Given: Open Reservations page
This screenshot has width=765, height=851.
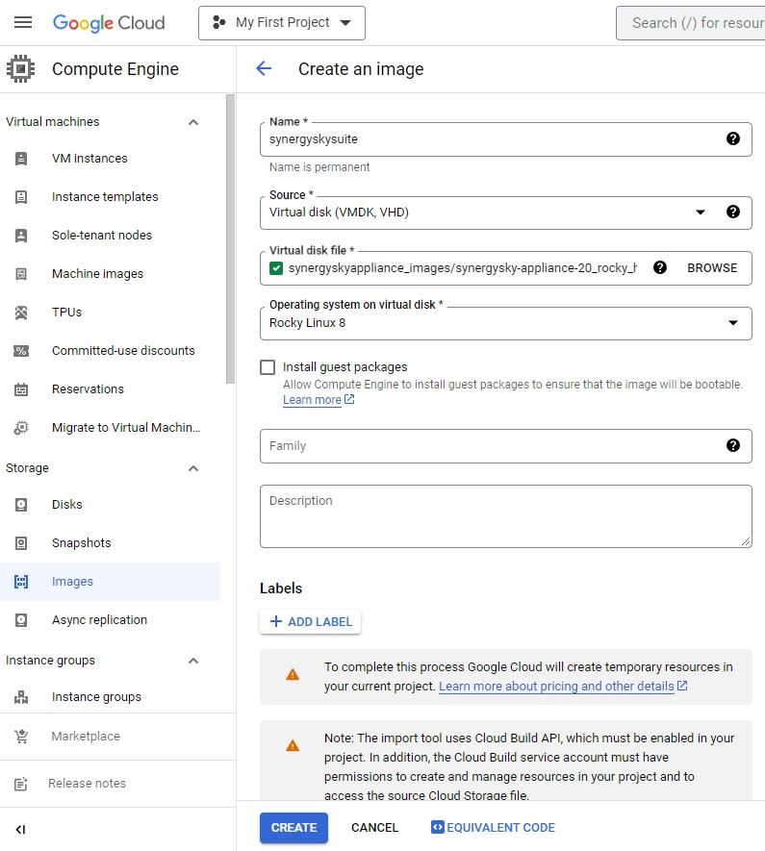Looking at the screenshot, I should 88,389.
